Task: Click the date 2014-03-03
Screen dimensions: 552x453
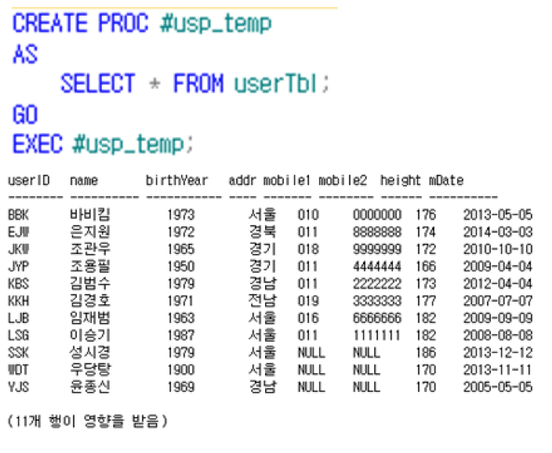Action: pos(498,232)
